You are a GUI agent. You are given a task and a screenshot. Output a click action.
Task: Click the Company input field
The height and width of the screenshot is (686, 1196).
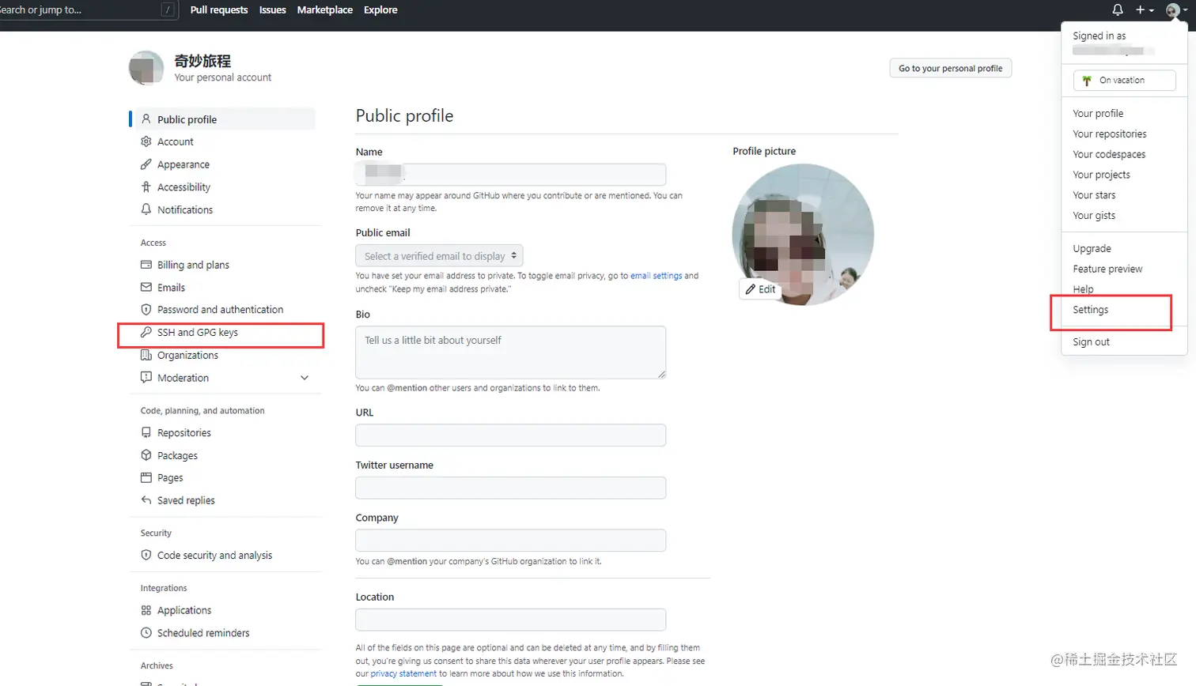(511, 541)
